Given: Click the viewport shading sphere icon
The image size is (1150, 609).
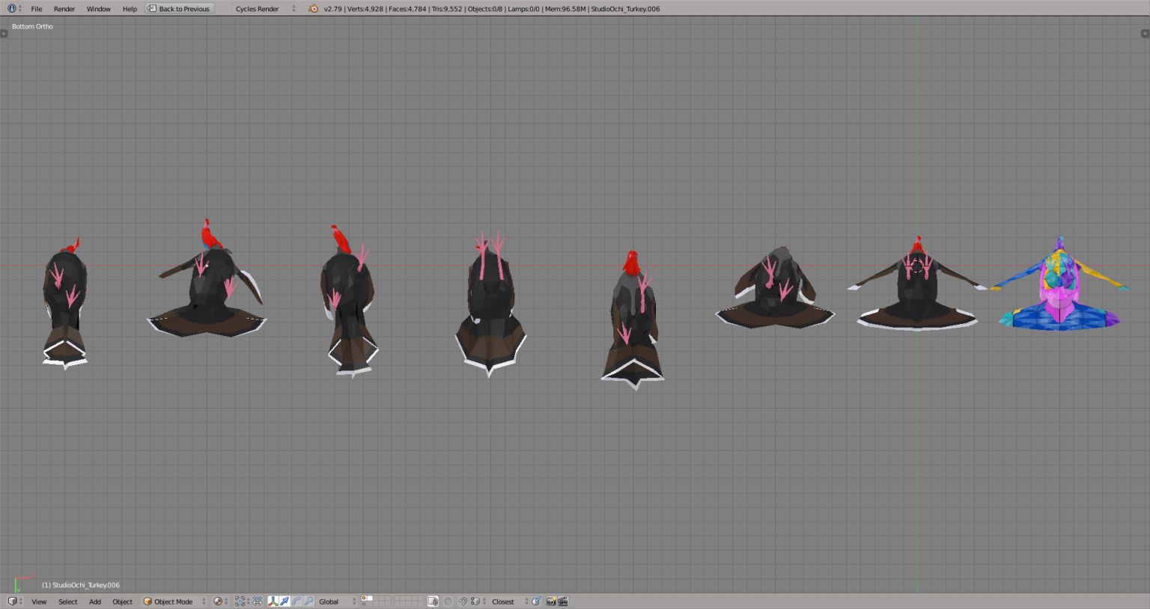Looking at the screenshot, I should [x=216, y=601].
